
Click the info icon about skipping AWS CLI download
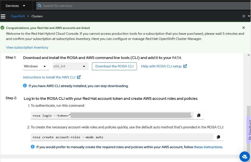pos(25,86)
